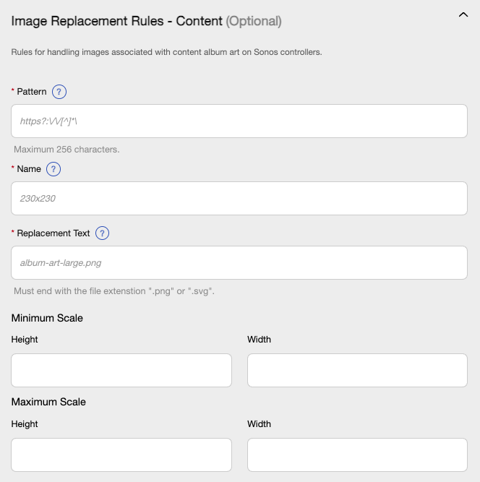Click the Minimum Scale Height field
480x482 pixels.
(121, 370)
